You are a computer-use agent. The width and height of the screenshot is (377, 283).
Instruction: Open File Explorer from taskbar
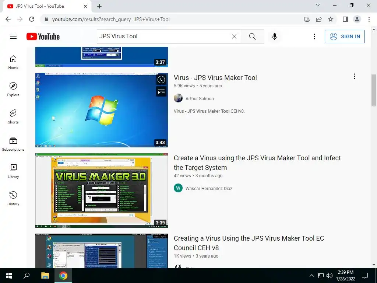[45, 276]
